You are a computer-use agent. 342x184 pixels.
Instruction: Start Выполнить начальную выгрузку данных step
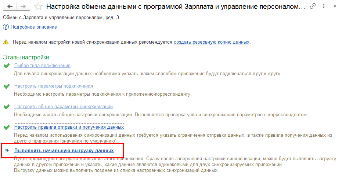pos(64,151)
